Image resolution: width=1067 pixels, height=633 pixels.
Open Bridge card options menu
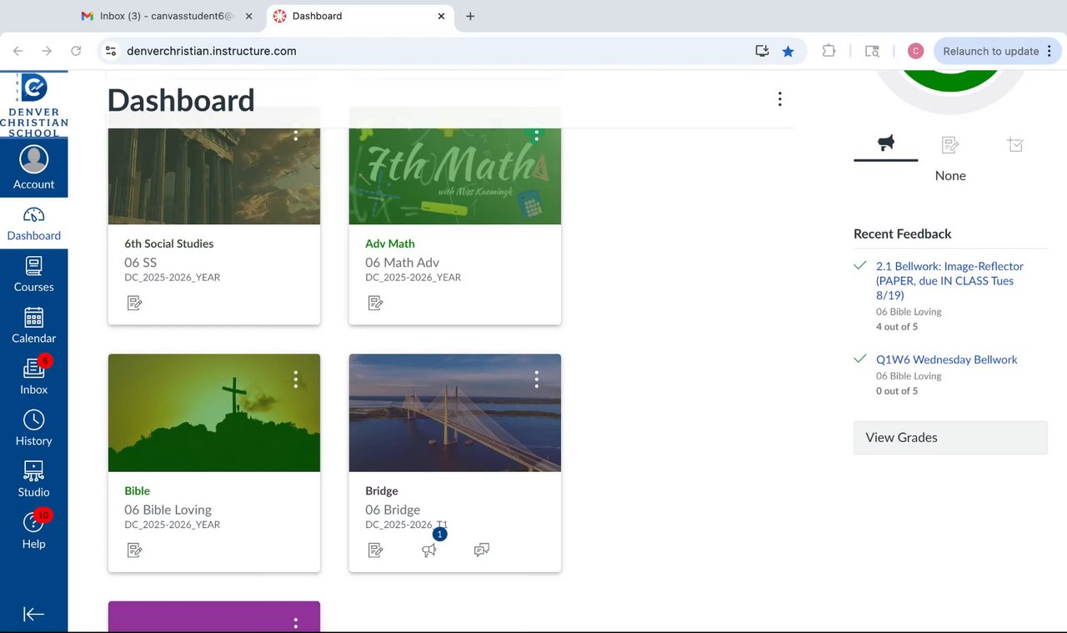point(537,380)
